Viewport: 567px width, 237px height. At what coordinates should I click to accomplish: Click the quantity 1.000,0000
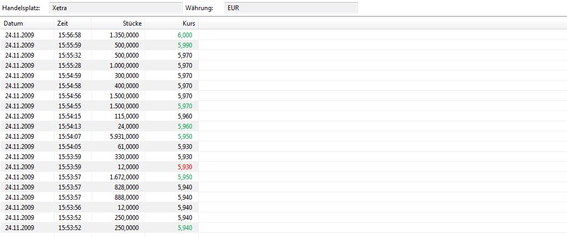[124, 66]
